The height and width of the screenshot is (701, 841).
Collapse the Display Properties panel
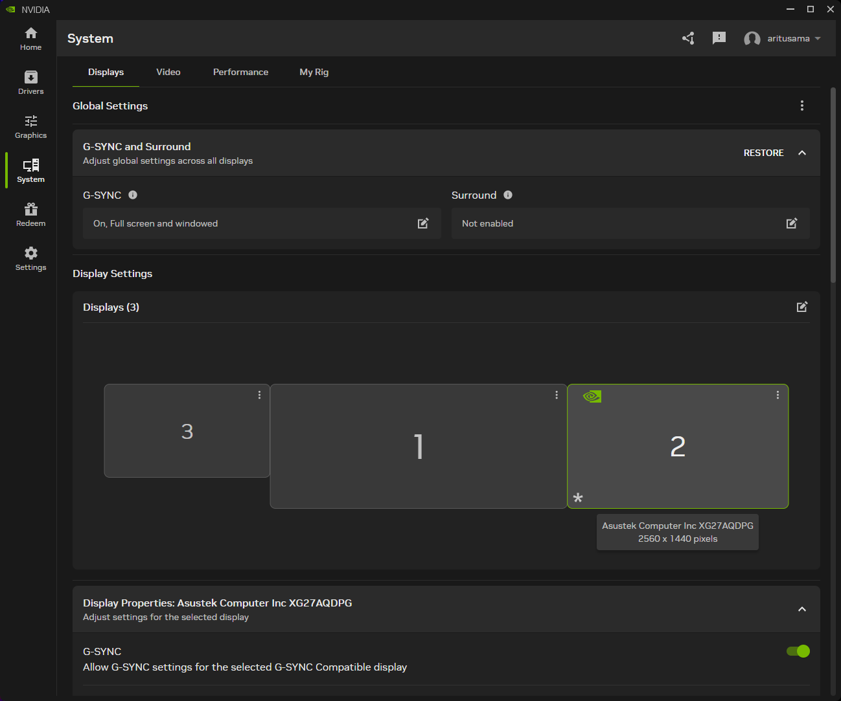(802, 609)
